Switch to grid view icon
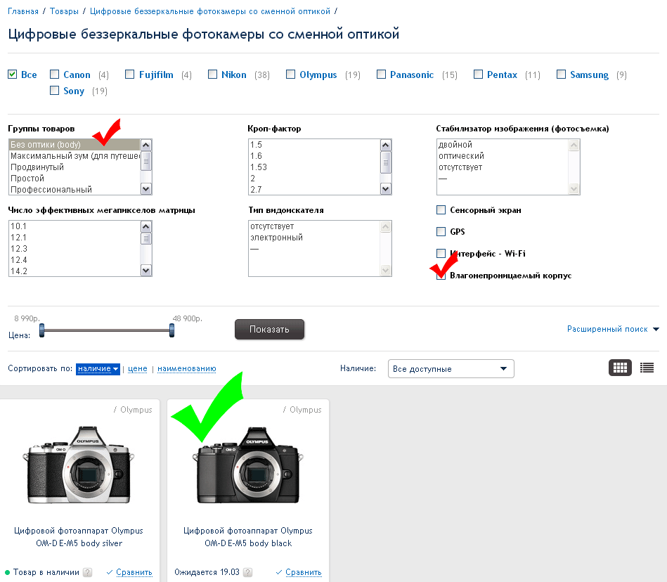This screenshot has width=667, height=582. coord(620,368)
